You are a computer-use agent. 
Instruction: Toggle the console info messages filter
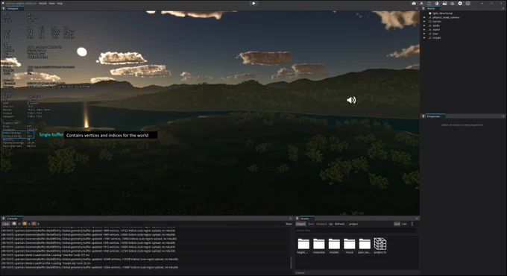(14, 224)
